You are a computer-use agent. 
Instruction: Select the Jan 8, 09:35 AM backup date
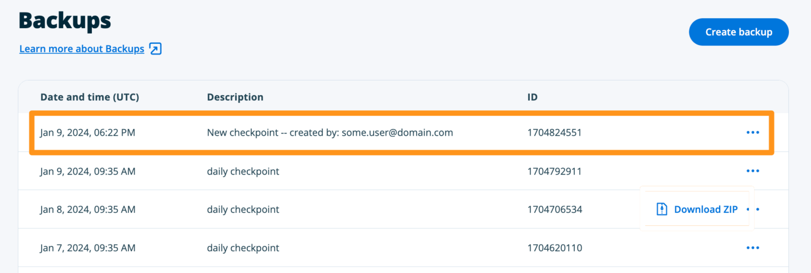coord(88,210)
